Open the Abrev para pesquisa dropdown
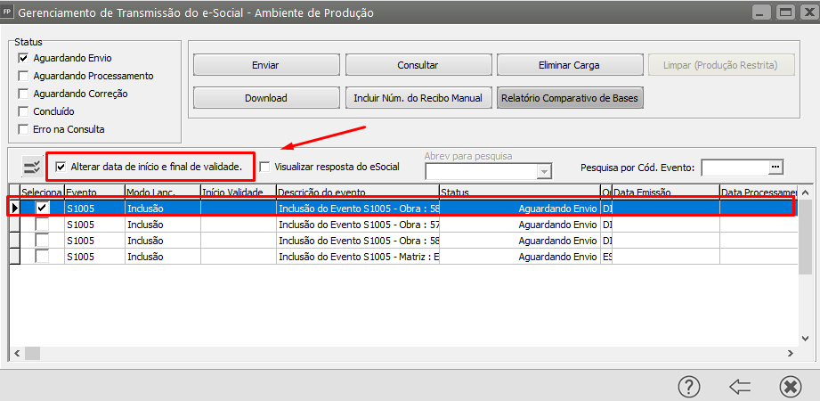The width and height of the screenshot is (820, 401). [545, 172]
